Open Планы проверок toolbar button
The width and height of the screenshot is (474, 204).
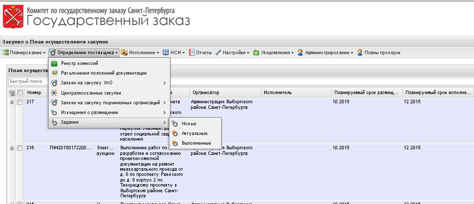pos(379,53)
